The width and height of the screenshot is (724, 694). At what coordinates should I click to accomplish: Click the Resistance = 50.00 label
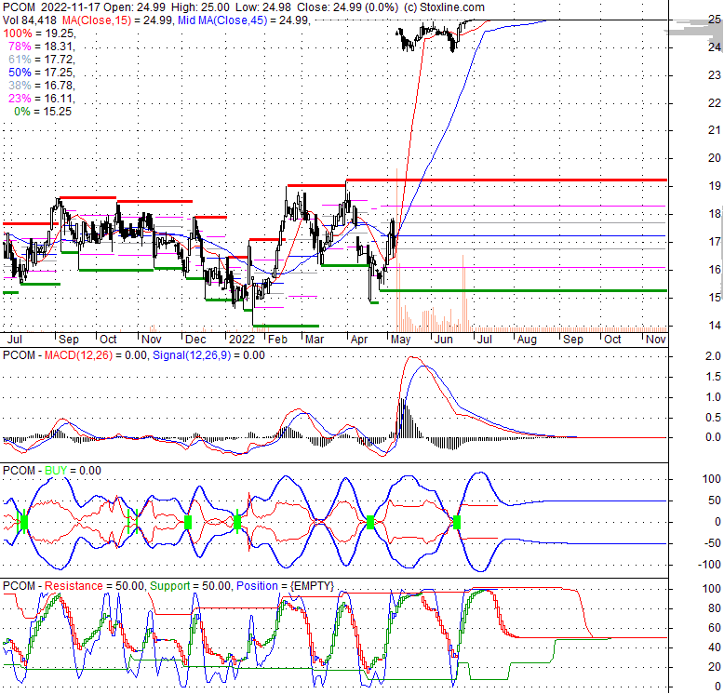coord(94,586)
